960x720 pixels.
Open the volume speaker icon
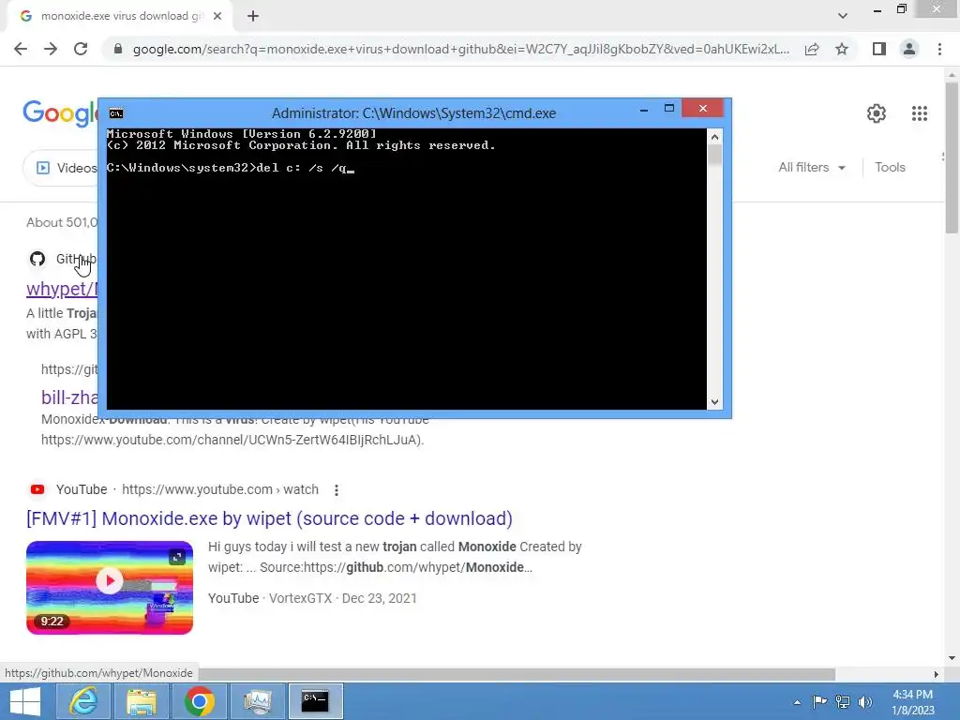864,701
